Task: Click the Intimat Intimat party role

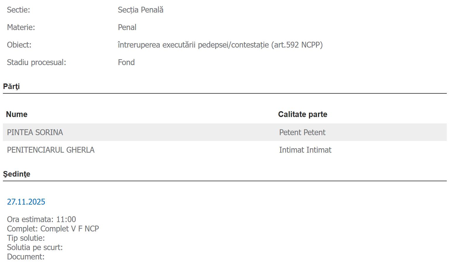Action: [x=305, y=150]
